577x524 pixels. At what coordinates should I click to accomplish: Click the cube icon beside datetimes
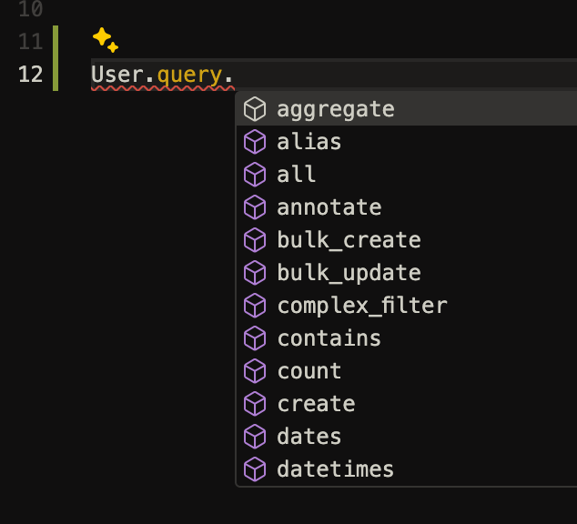[x=255, y=469]
